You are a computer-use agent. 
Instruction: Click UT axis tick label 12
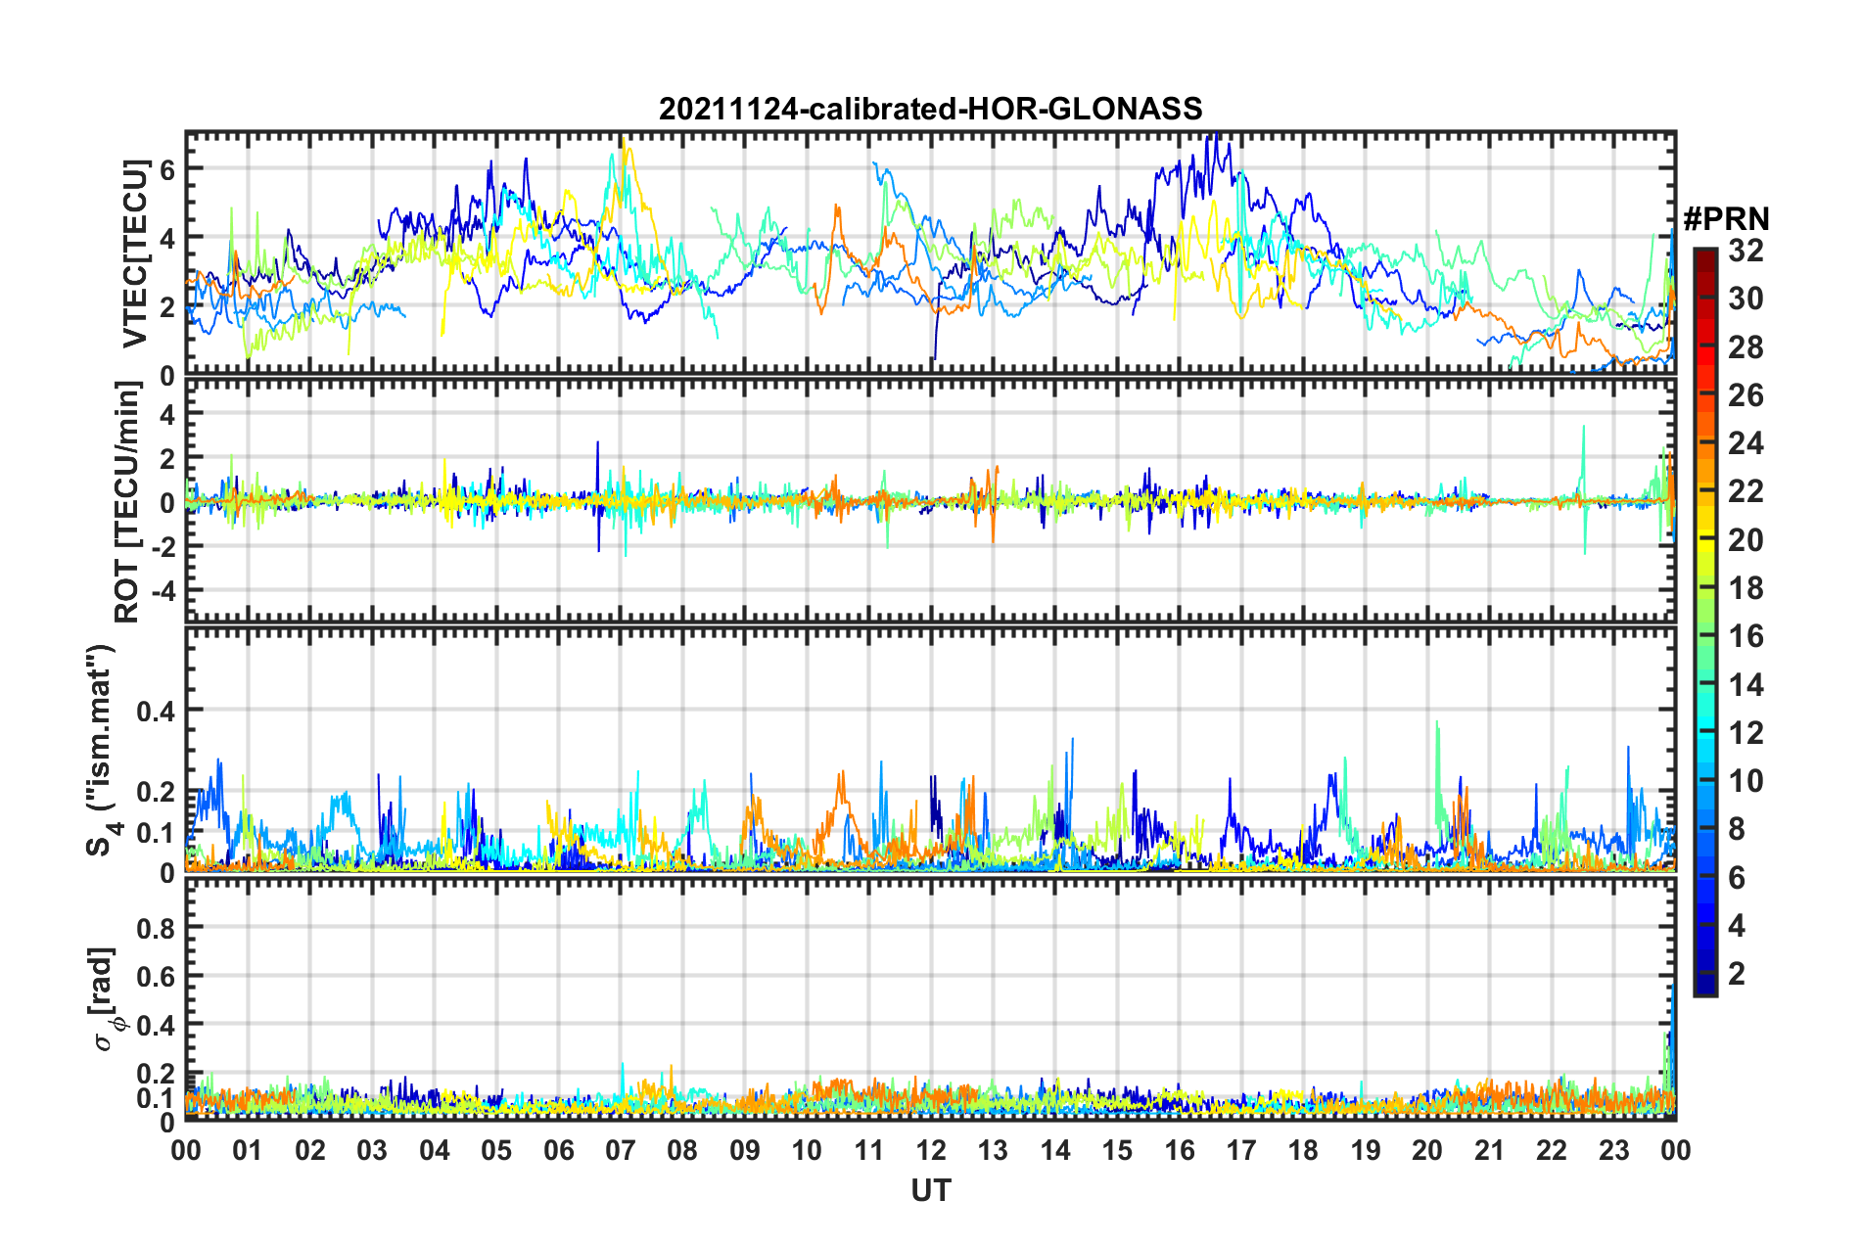tap(931, 1150)
